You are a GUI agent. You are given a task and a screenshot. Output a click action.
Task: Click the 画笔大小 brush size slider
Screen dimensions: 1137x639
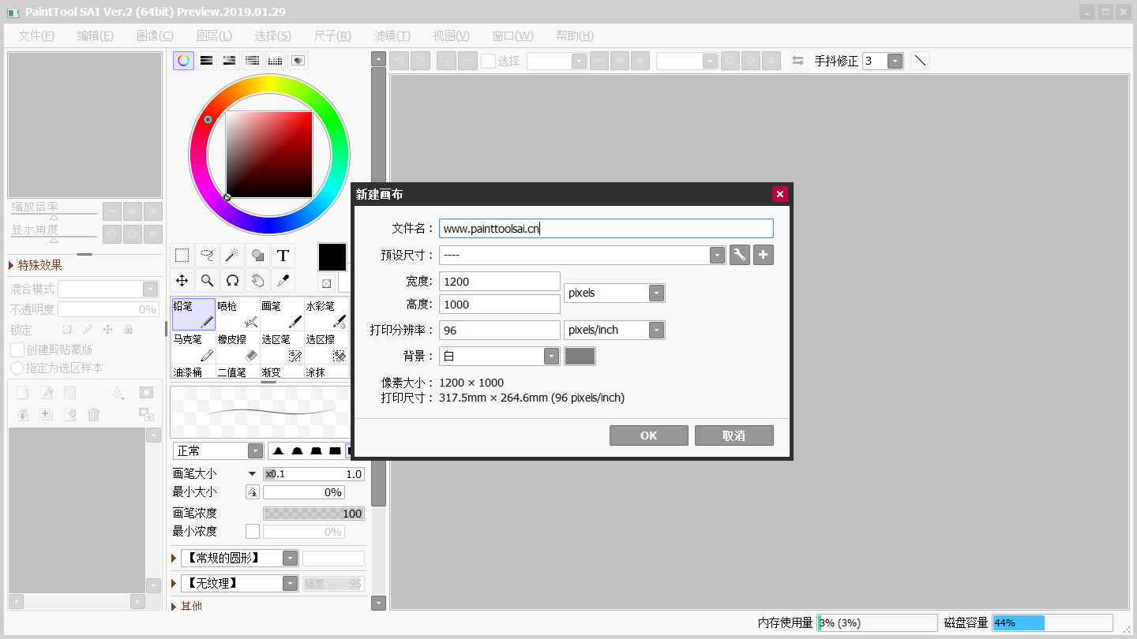coord(313,473)
